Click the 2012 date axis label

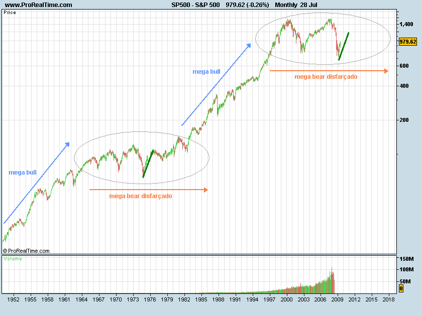pyautogui.click(x=355, y=299)
